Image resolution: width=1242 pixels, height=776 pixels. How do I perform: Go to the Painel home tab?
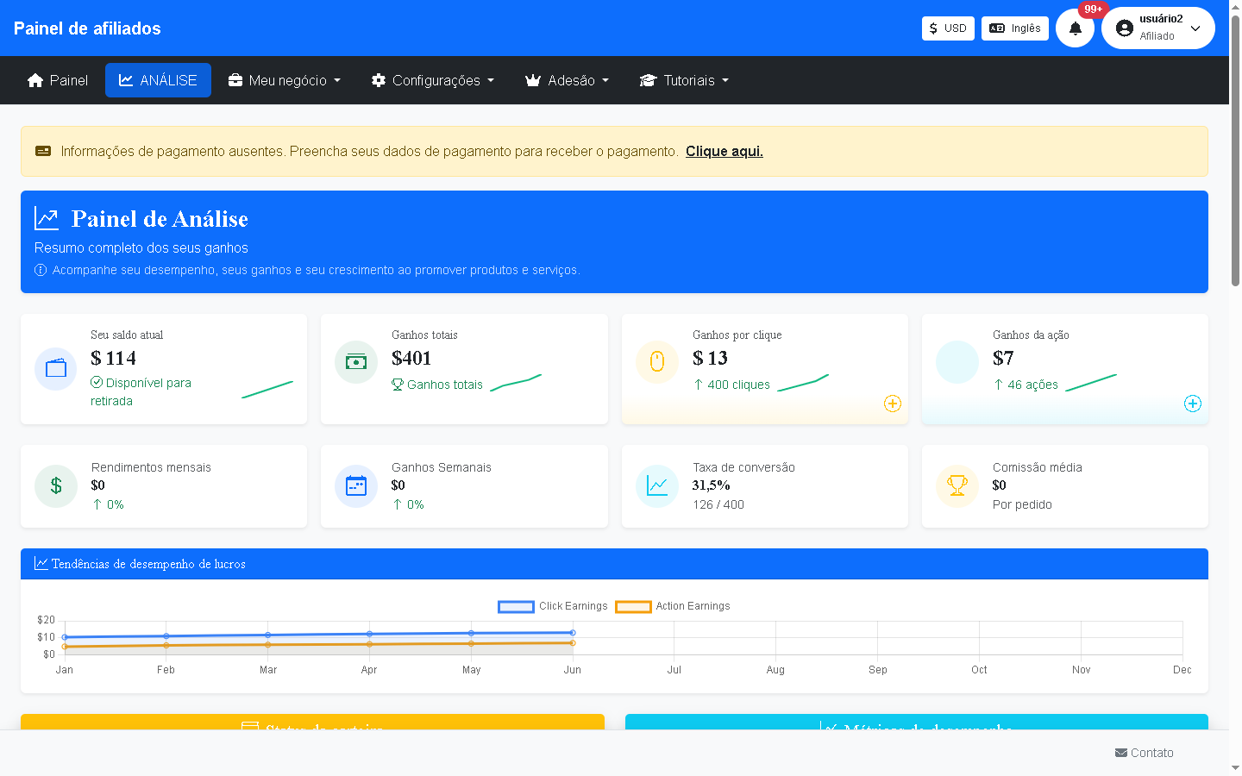click(x=58, y=80)
